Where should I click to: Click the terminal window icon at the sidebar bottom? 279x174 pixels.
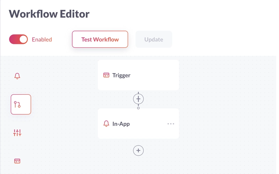17,161
